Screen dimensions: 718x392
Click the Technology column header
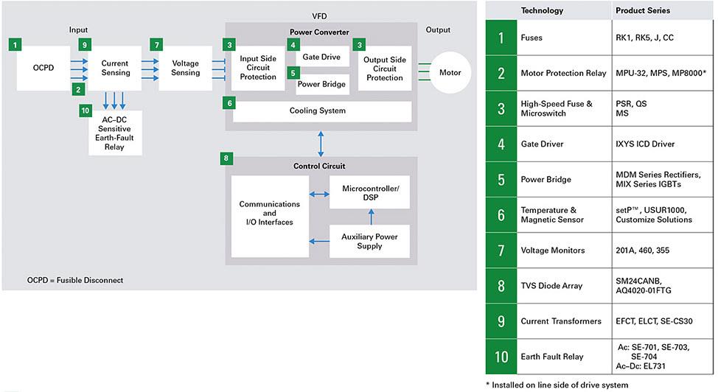click(x=542, y=11)
